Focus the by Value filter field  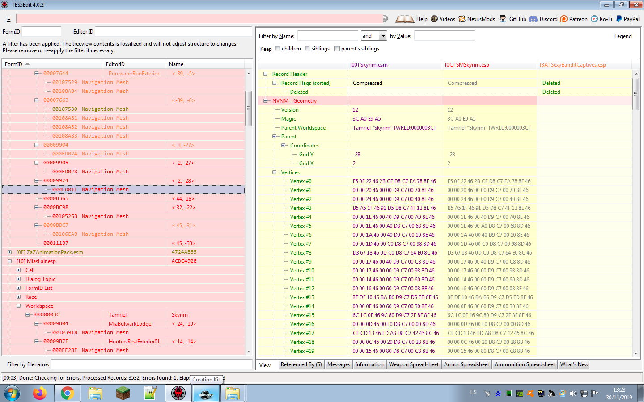[445, 36]
